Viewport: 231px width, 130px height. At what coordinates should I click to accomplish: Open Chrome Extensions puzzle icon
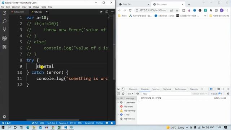[211, 10]
